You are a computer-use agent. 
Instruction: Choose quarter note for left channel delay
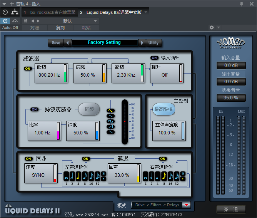coord(78,176)
